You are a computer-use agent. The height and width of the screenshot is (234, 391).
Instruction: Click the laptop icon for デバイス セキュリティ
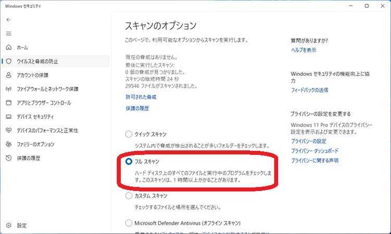[x=9, y=116]
